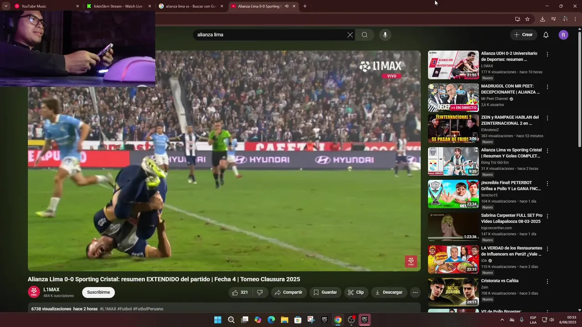
Task: Open Microsoft Edge from taskbar
Action: (x=271, y=320)
